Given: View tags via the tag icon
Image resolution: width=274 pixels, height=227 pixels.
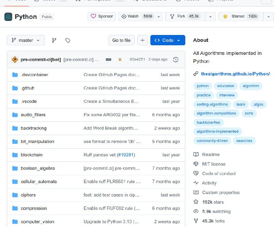Looking at the screenshot, I should pos(68,40).
